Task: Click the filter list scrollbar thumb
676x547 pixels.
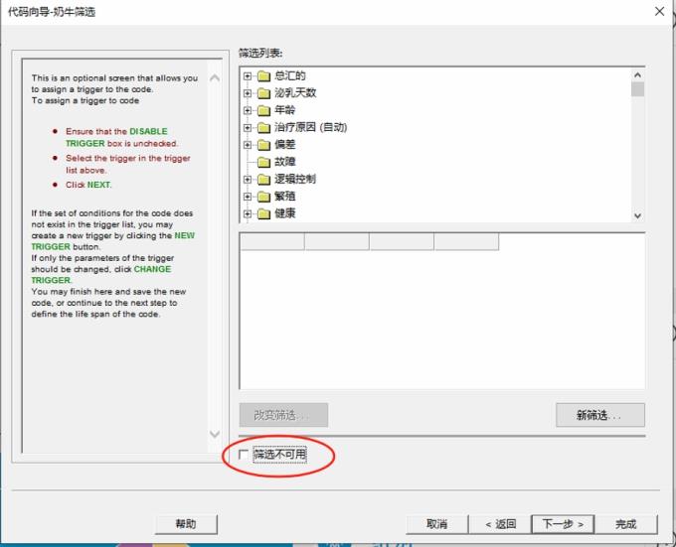Action: tap(637, 89)
